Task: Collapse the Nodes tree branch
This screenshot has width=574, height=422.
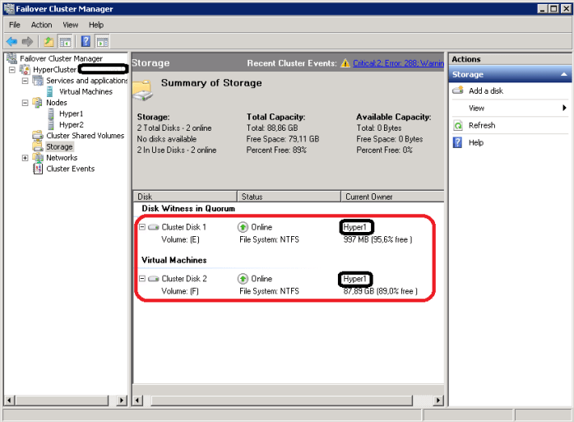Action: click(25, 103)
